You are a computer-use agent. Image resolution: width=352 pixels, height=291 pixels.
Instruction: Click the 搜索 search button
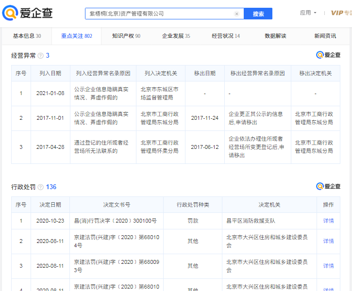[258, 14]
